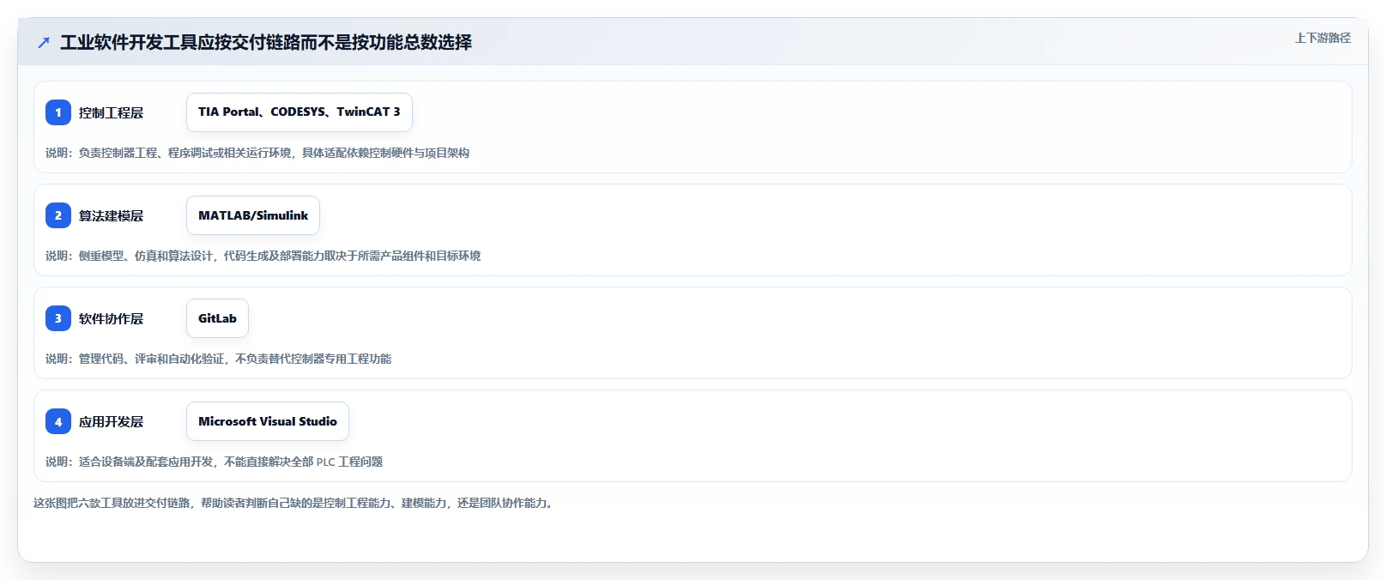The width and height of the screenshot is (1386, 580).
Task: Click the description starting with 管理代码、评审
Action: coord(218,359)
